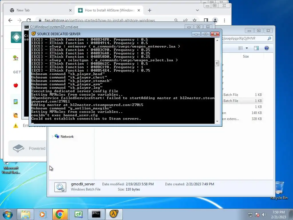Open the C# taskbar application
Screen dimensions: 293x220
pos(78,214)
